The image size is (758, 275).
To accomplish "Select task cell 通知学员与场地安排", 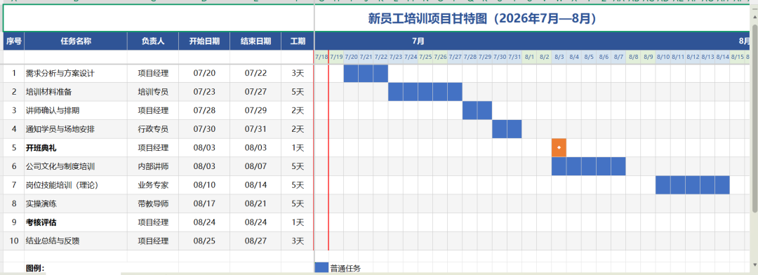I will [76, 129].
